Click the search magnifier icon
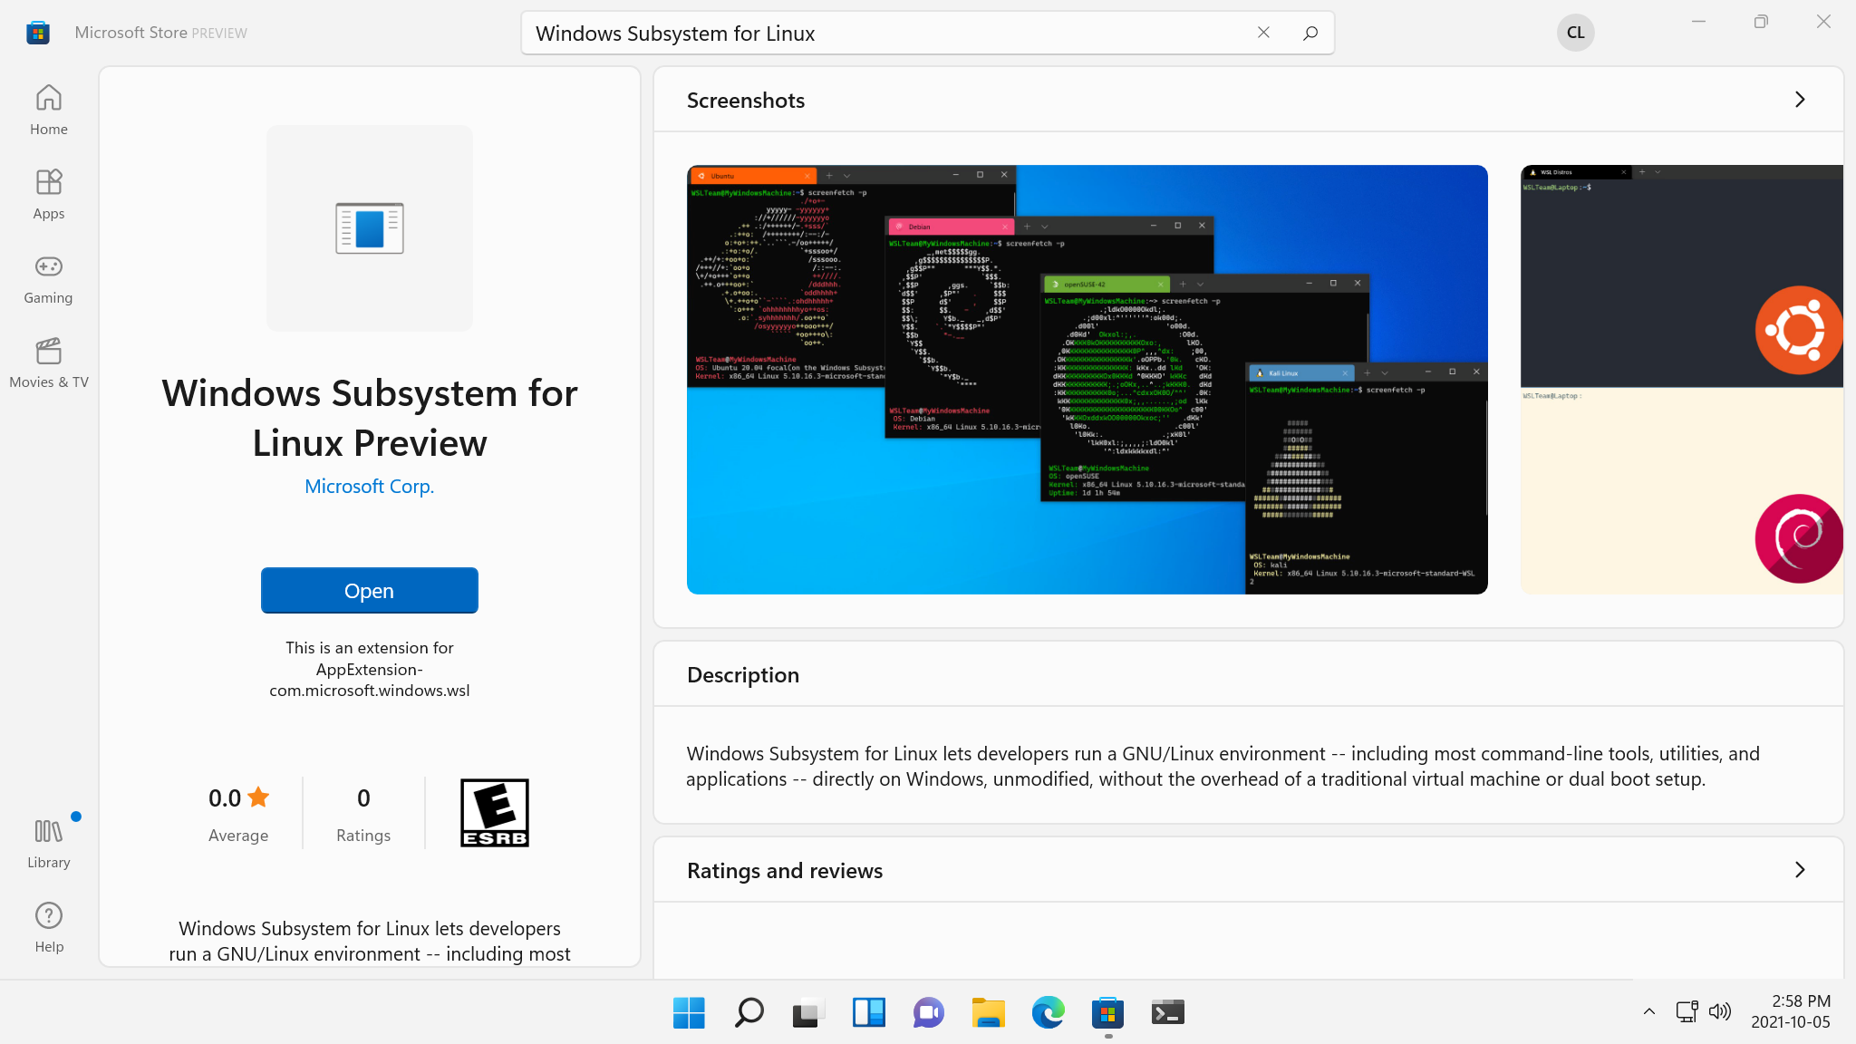 click(x=1310, y=33)
